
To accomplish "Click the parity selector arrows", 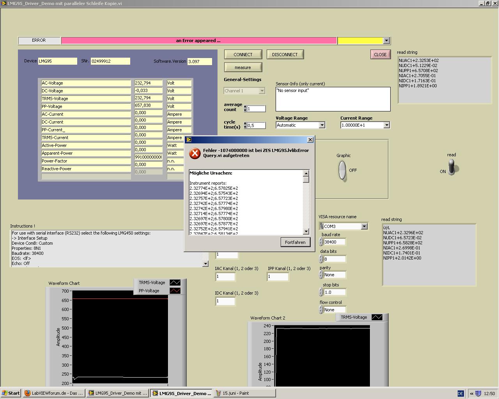I will (x=321, y=275).
